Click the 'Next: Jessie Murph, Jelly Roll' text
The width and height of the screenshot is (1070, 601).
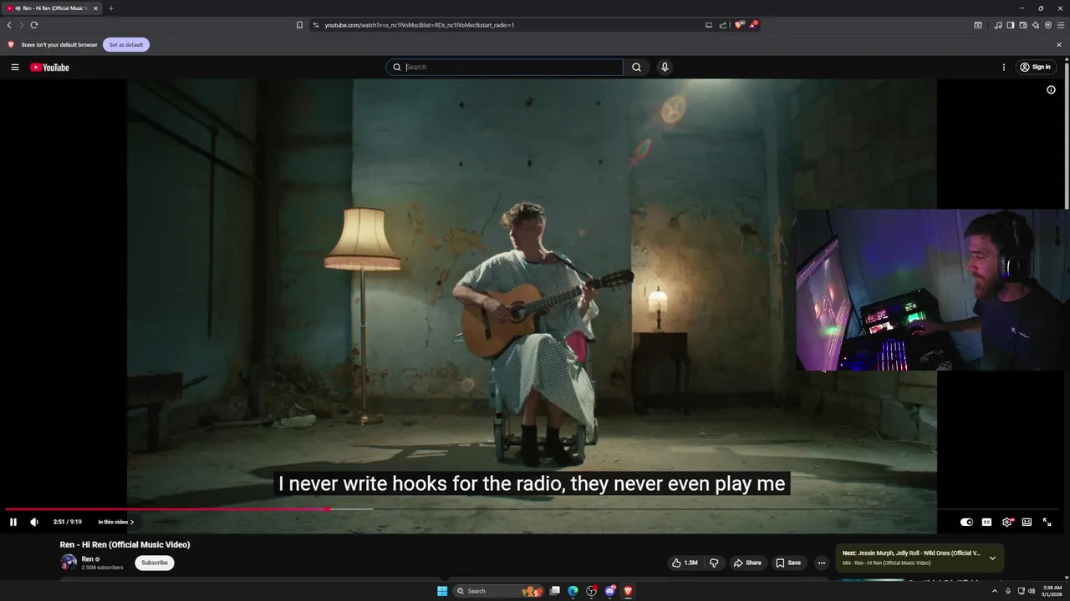point(911,553)
